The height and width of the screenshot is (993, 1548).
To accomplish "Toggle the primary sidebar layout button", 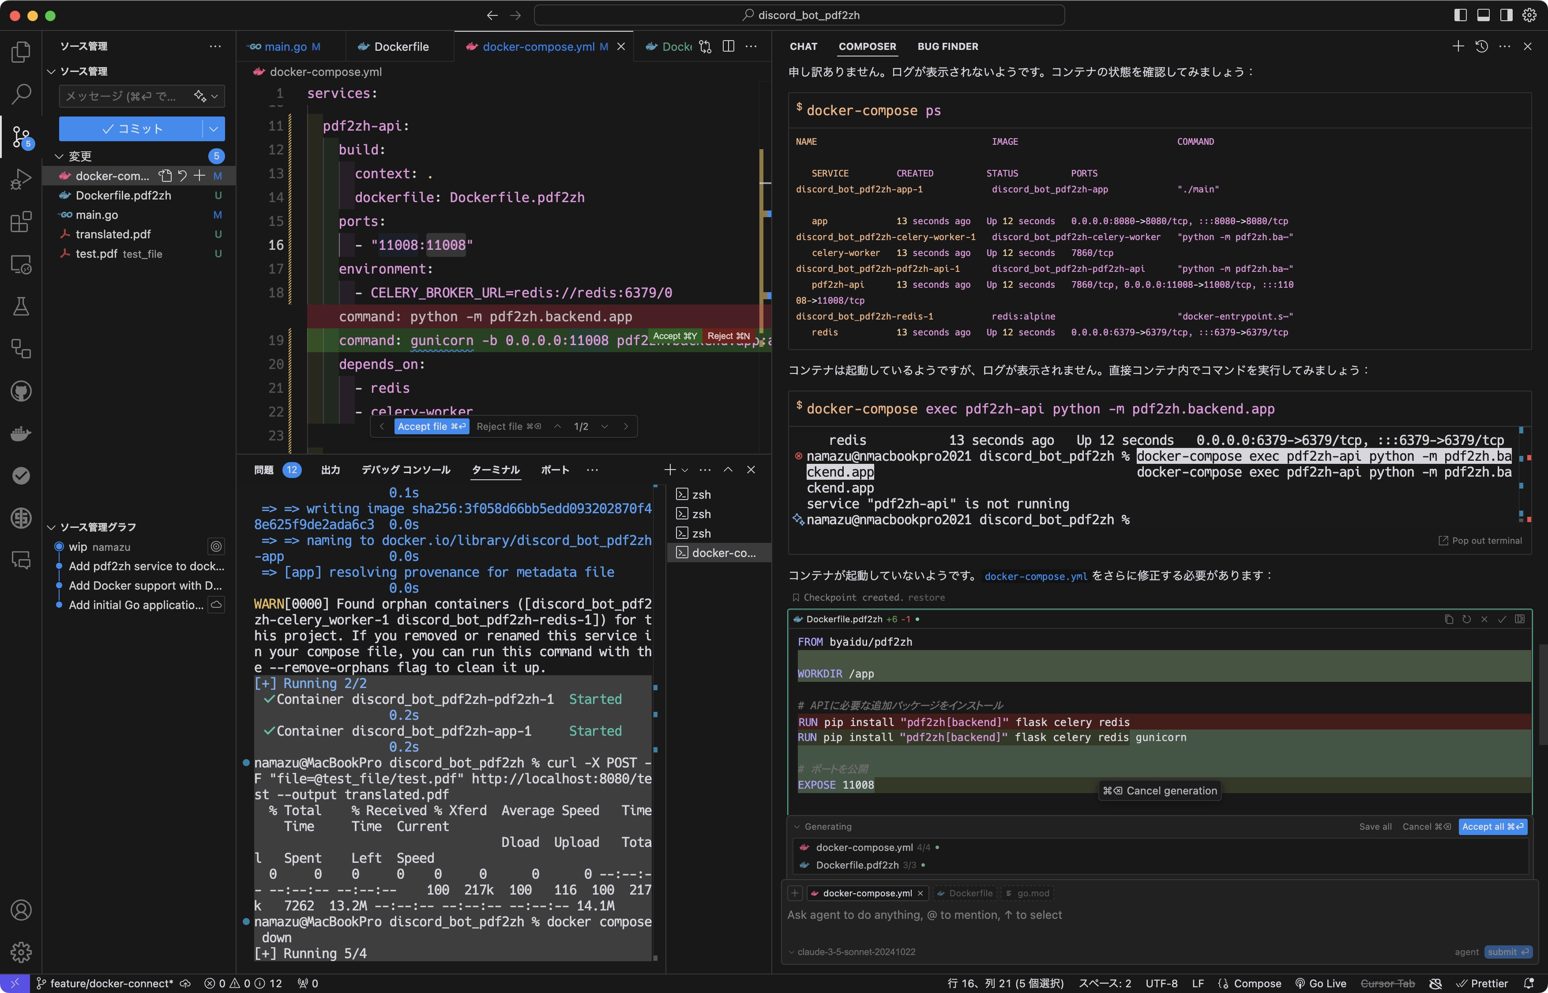I will [1460, 15].
